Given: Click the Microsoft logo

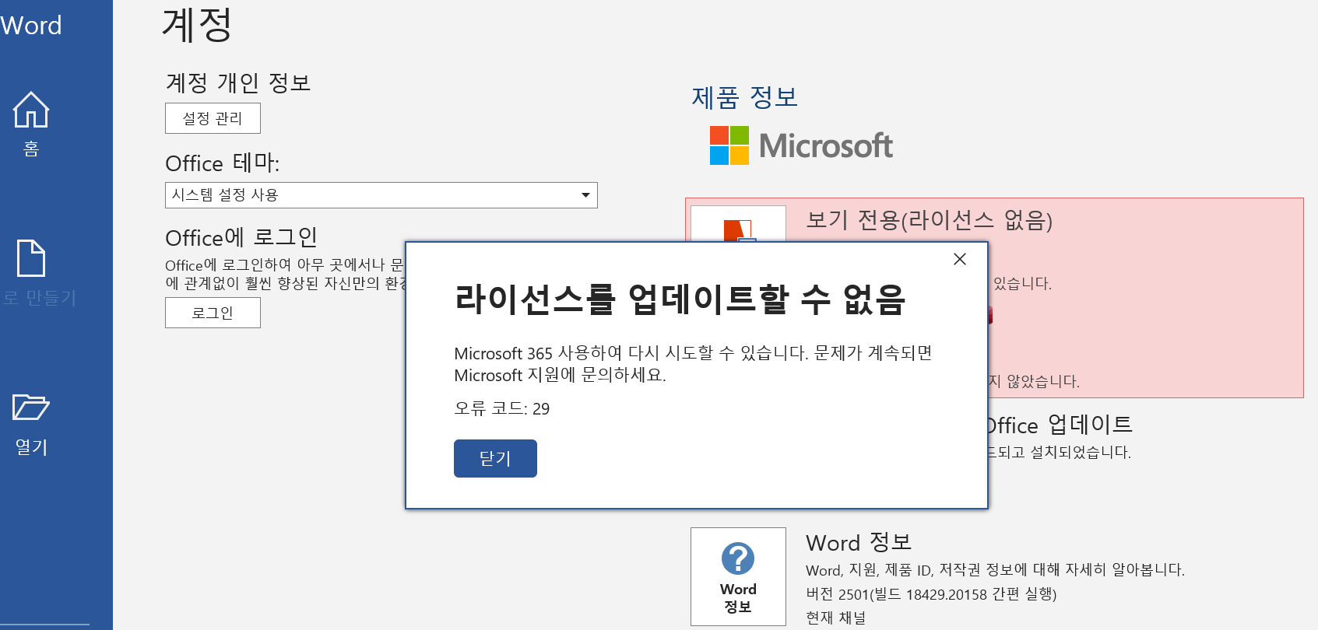Looking at the screenshot, I should pyautogui.click(x=801, y=145).
